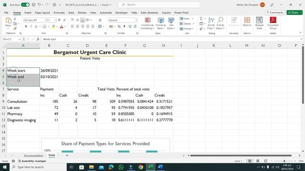The height and width of the screenshot is (171, 305).
Task: Align text left
Action: [x=72, y=27]
